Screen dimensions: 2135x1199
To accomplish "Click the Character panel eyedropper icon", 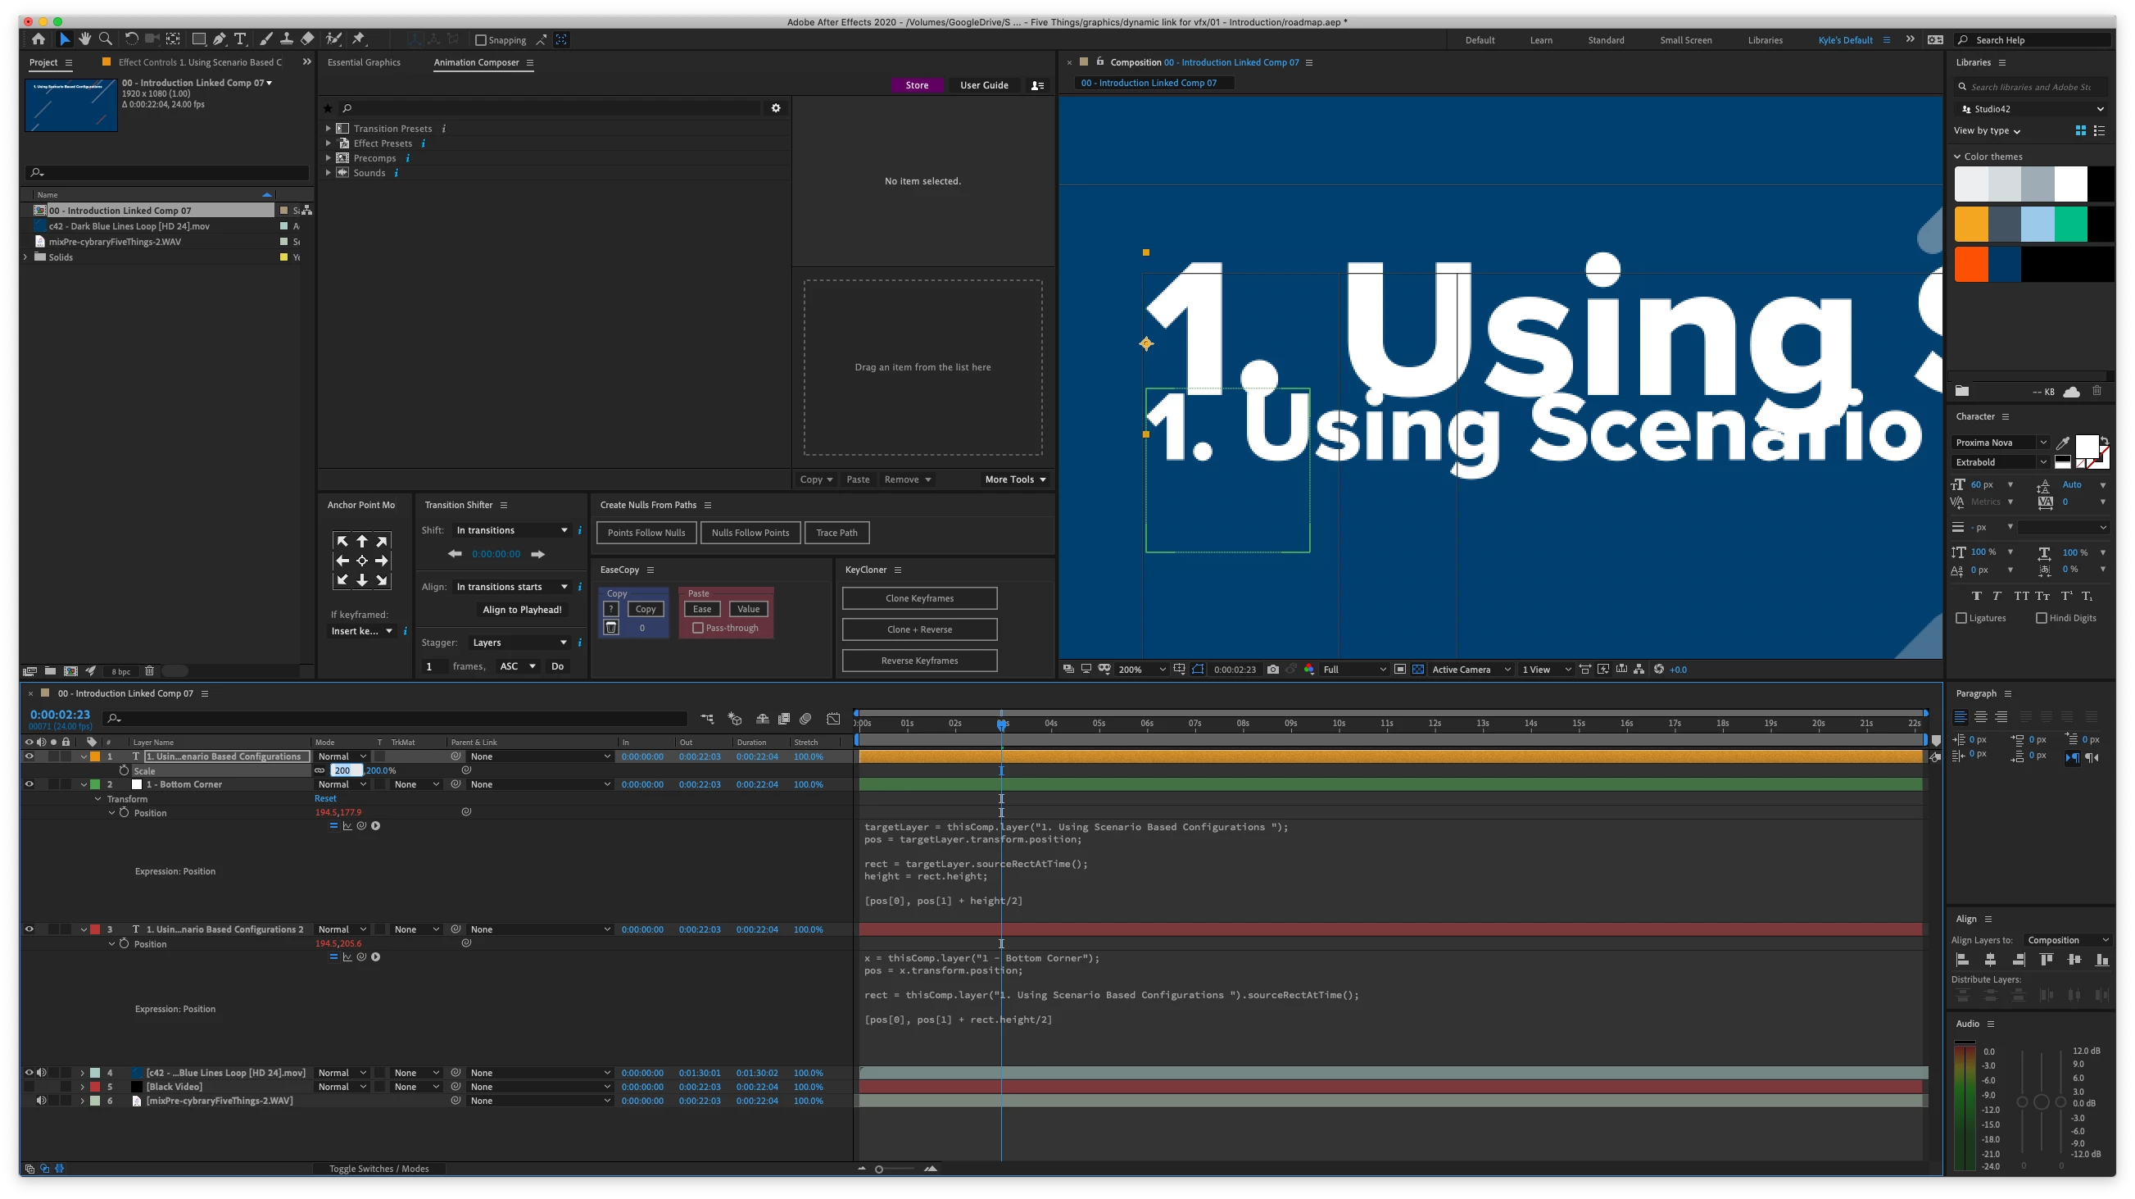I will pos(2063,443).
